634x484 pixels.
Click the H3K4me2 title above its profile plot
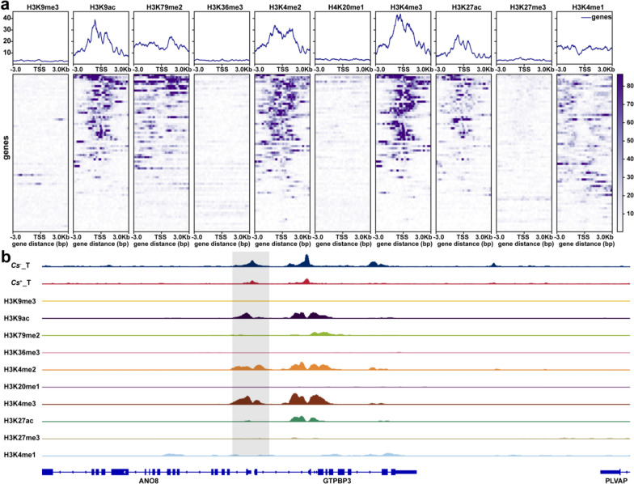tap(285, 7)
